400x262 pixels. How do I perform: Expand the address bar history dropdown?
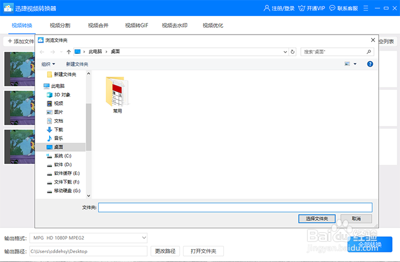point(285,52)
